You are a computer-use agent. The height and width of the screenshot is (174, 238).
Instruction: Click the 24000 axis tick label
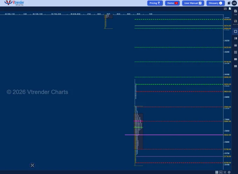227,97
